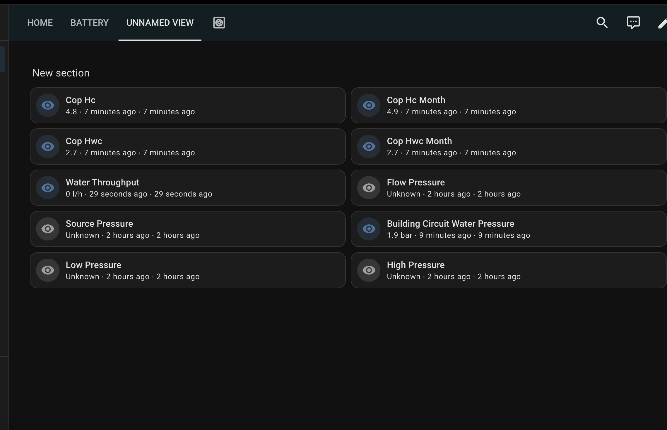The height and width of the screenshot is (430, 667).
Task: Click the New section heading
Action: coord(61,73)
